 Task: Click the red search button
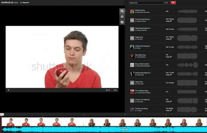[x=173, y=3]
